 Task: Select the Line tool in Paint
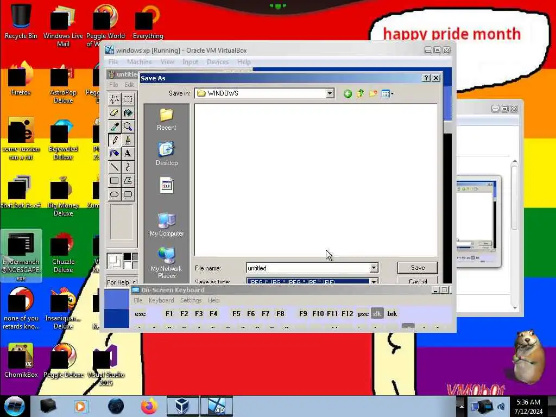(x=114, y=167)
